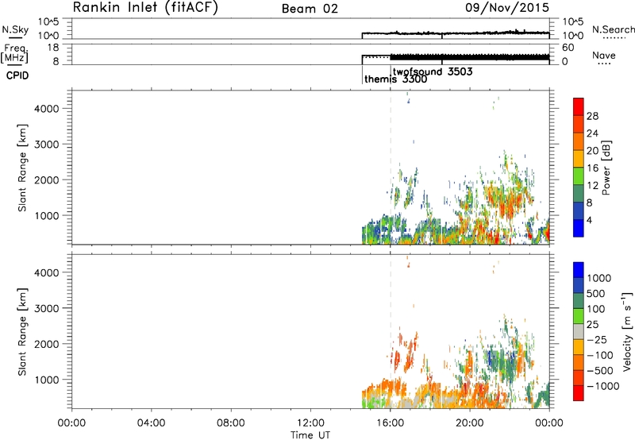Click the 'Nave' legend label

tap(604, 56)
